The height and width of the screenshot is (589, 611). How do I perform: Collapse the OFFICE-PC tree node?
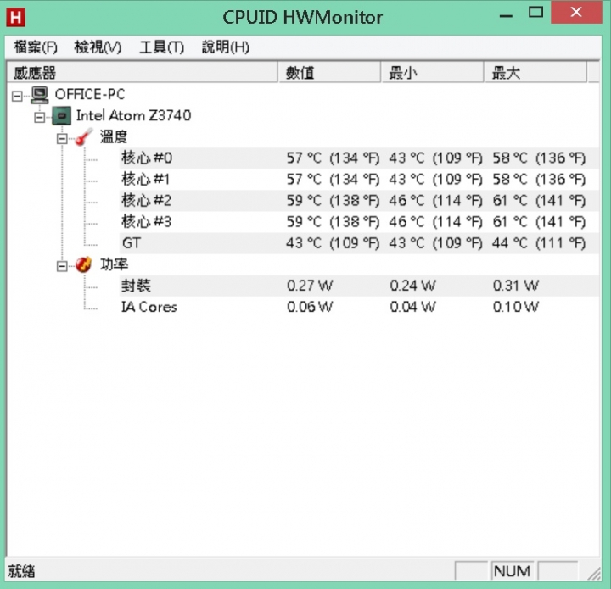pos(17,96)
